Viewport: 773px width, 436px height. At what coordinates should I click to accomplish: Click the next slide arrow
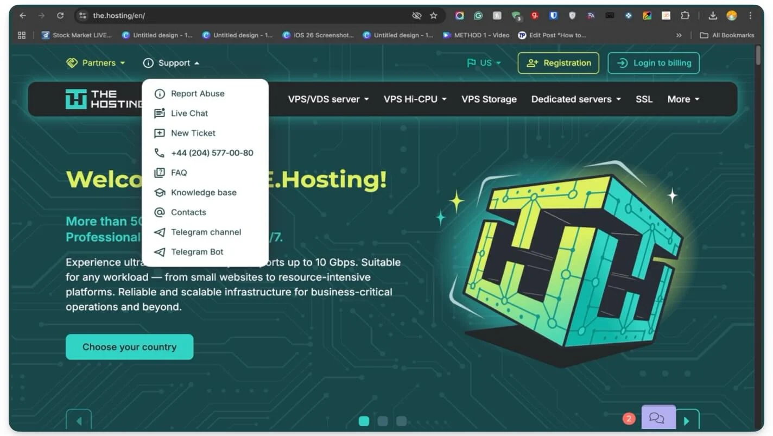(687, 421)
